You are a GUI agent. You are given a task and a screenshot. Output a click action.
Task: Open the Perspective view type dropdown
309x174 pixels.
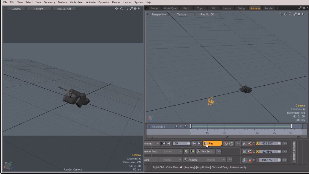[x=159, y=14]
